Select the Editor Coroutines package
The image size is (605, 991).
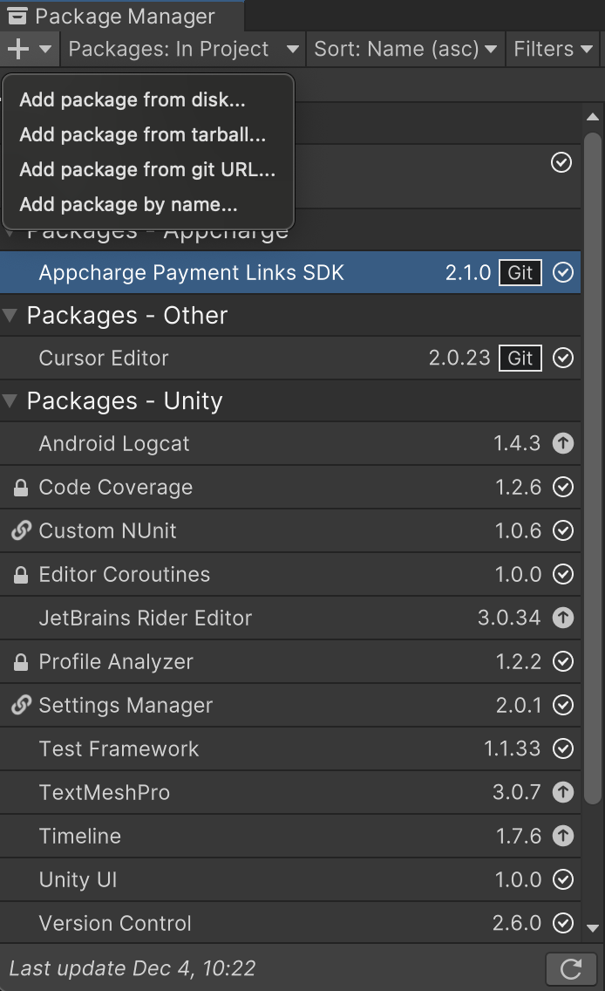click(x=290, y=574)
